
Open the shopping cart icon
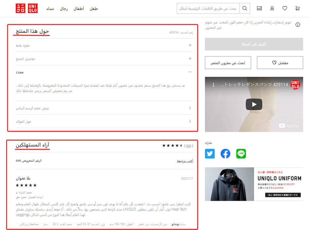coord(297,8)
